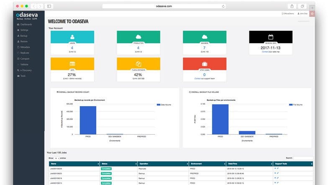The image size is (328, 185).
Task: Click the Open Cases count 0
Action: pos(204,75)
